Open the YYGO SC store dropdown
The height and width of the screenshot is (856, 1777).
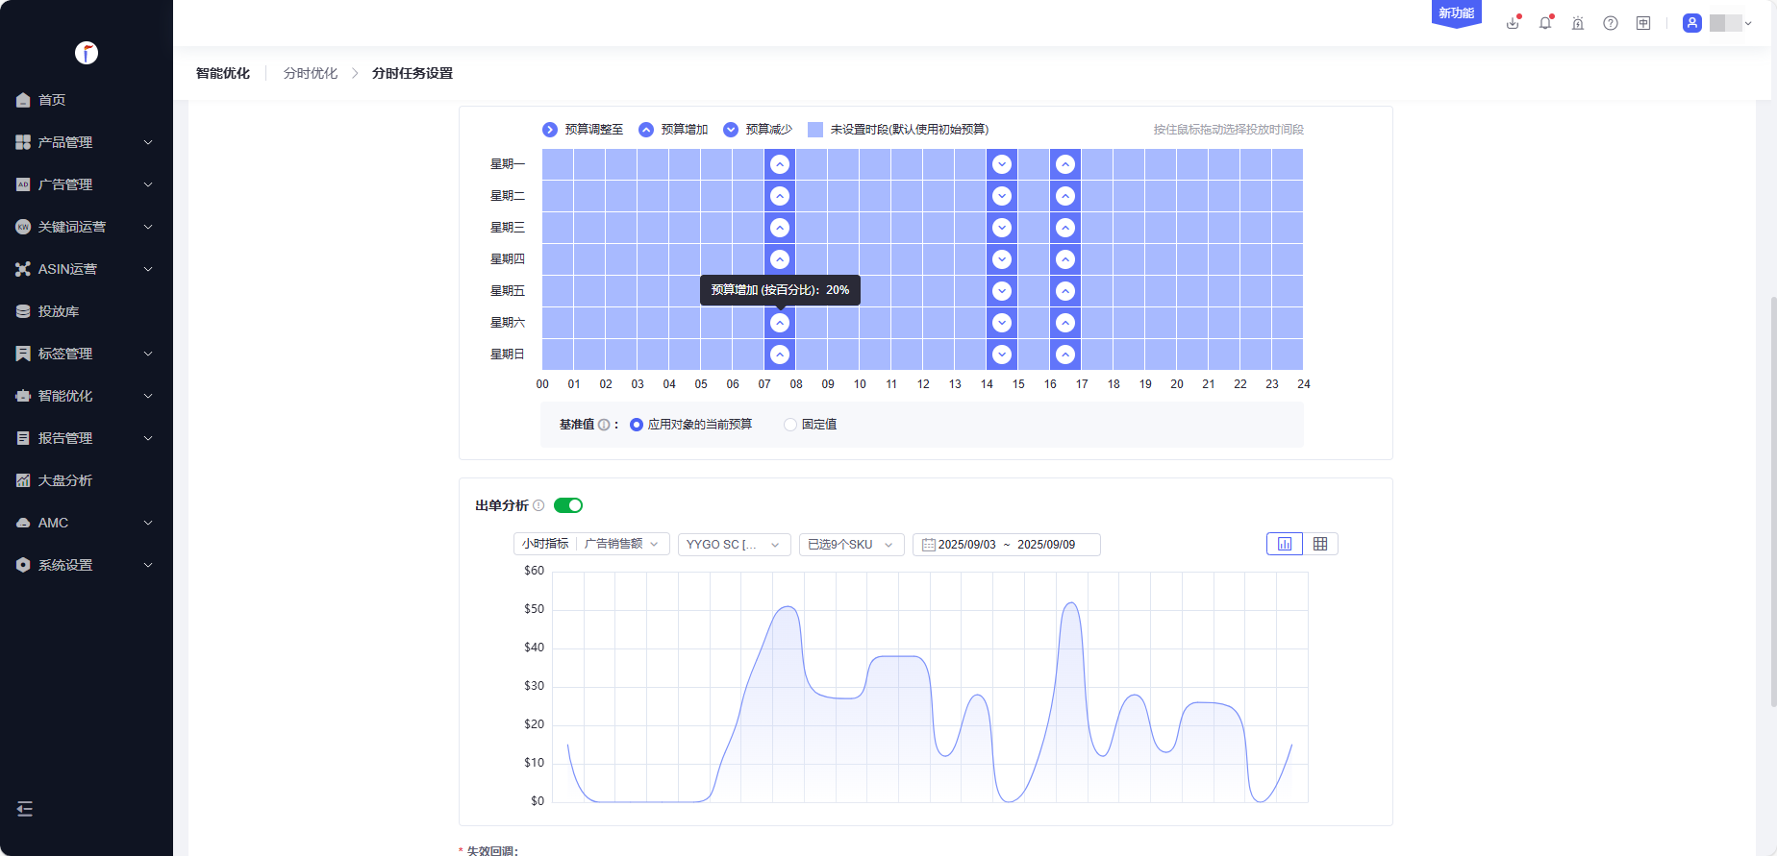coord(734,545)
